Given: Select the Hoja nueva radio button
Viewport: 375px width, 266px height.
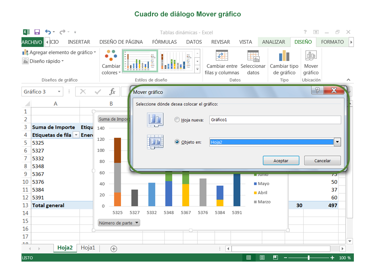Looking at the screenshot, I should pos(177,120).
